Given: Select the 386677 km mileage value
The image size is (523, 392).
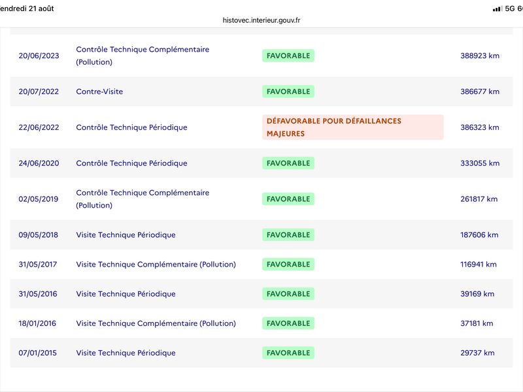Looking at the screenshot, I should (480, 91).
